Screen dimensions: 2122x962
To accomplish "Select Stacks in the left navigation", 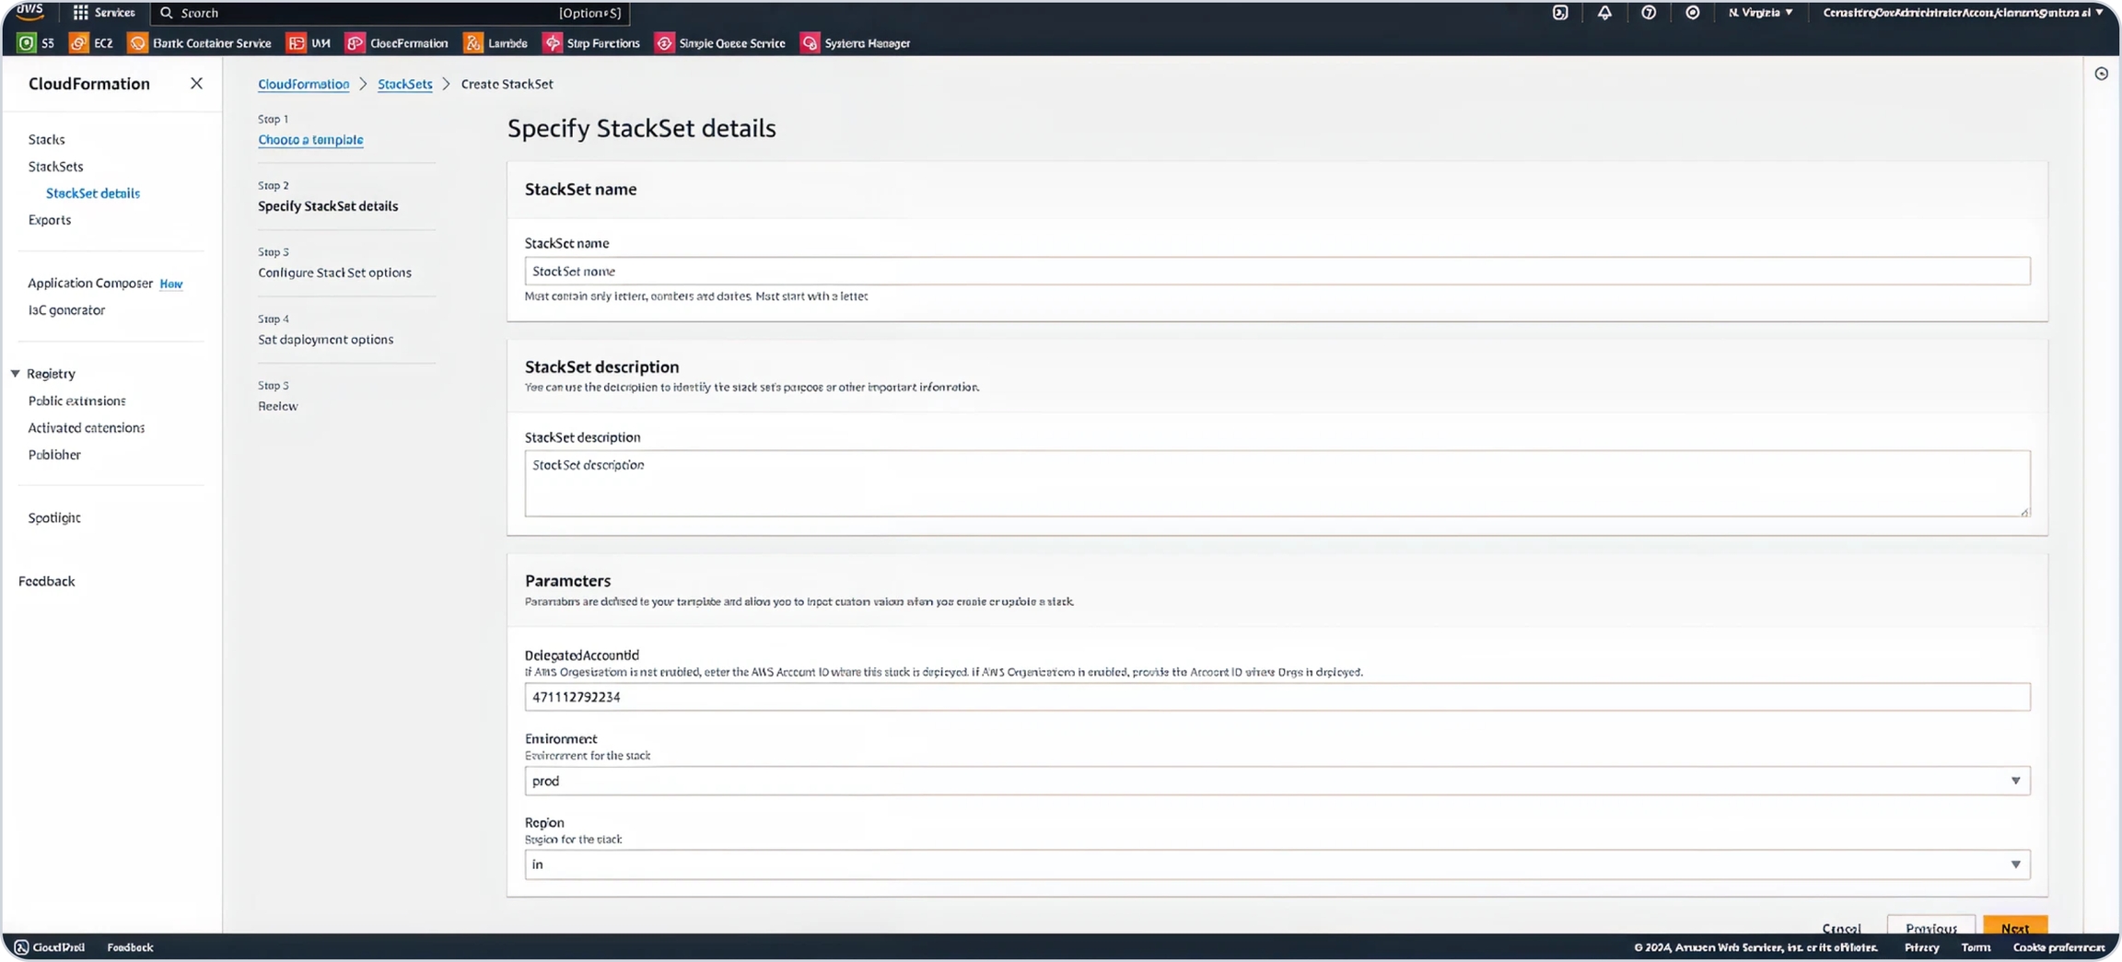I will pos(46,140).
